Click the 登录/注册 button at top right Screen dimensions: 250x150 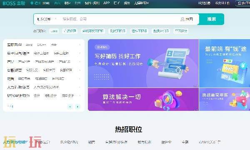click(x=243, y=3)
